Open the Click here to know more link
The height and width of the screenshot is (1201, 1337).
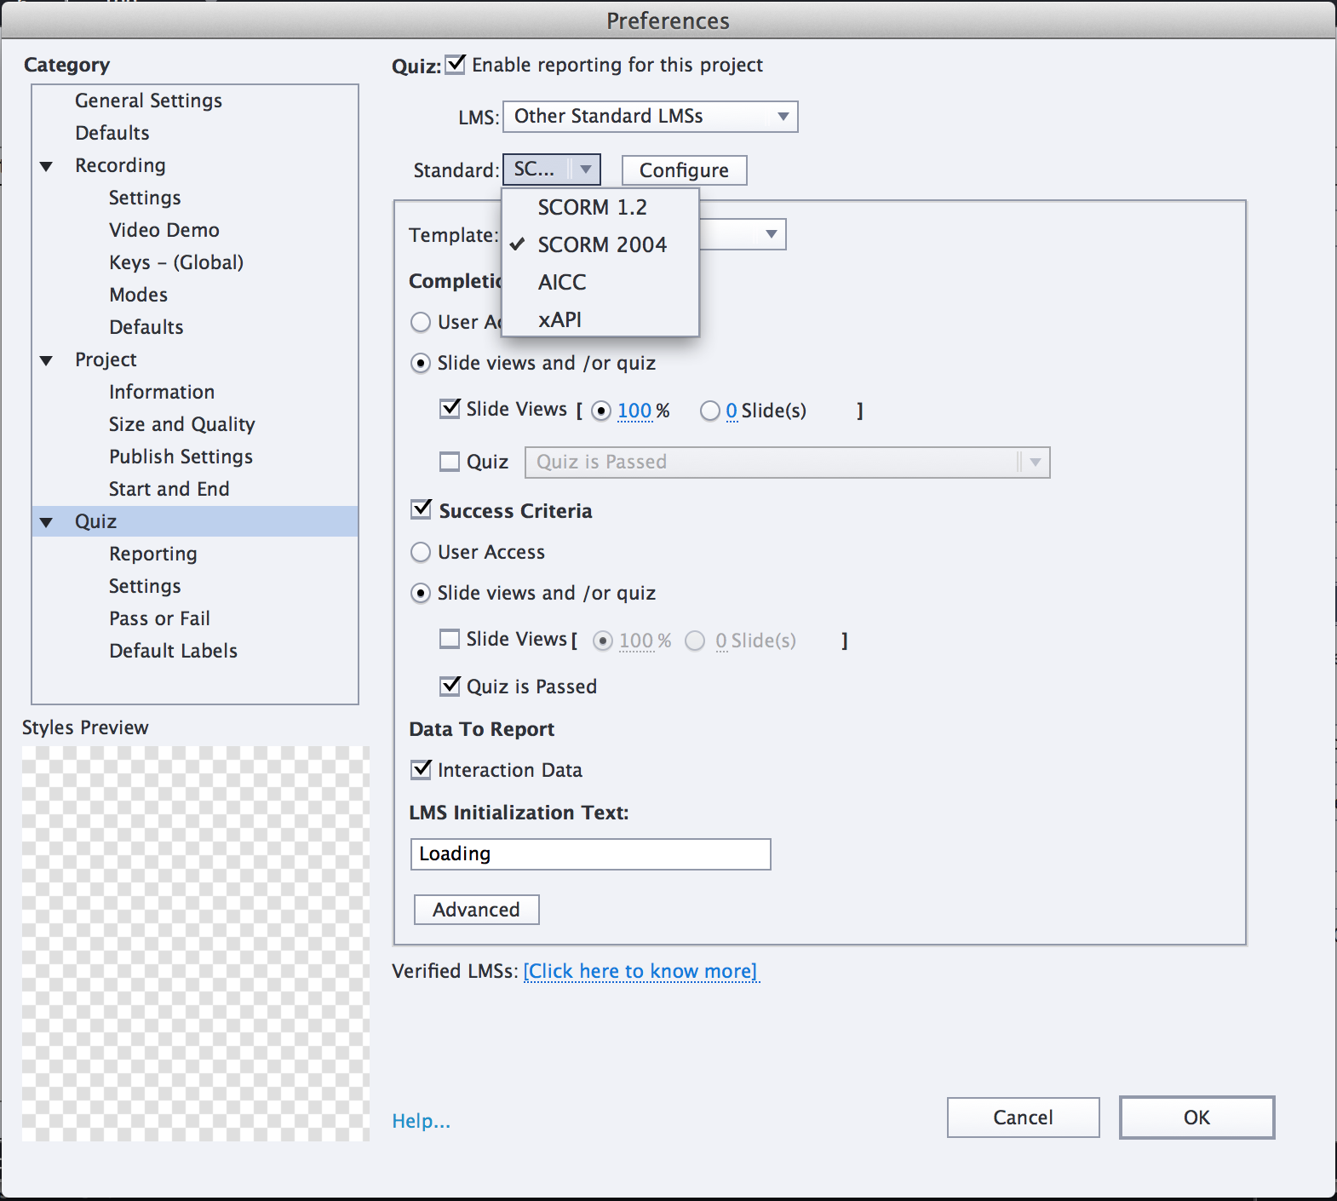(x=640, y=972)
